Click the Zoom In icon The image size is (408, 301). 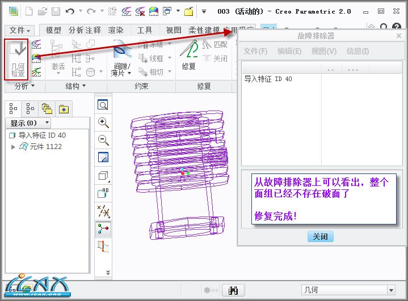pos(103,122)
